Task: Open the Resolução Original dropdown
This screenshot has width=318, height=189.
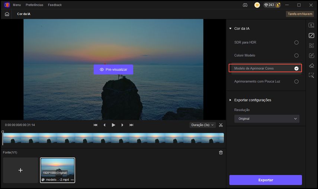Action: point(267,119)
